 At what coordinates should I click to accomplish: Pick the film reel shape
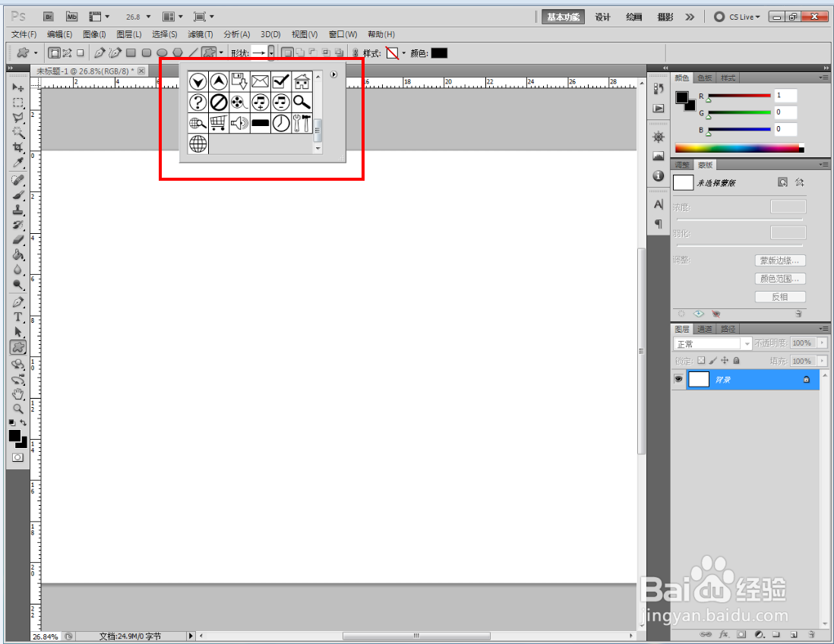coord(239,102)
